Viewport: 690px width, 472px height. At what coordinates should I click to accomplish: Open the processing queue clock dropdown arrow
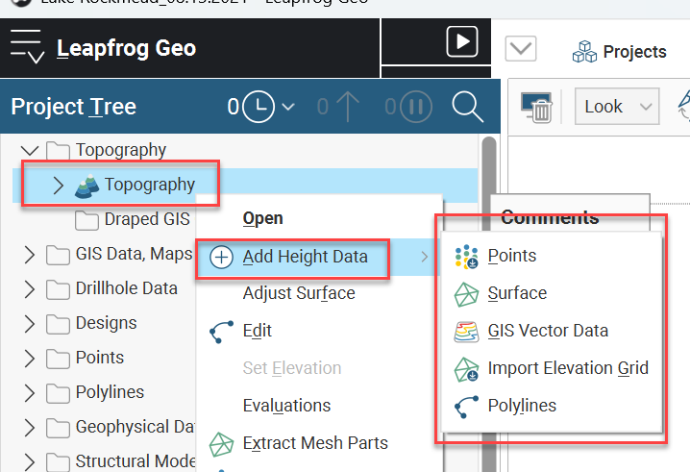(288, 107)
